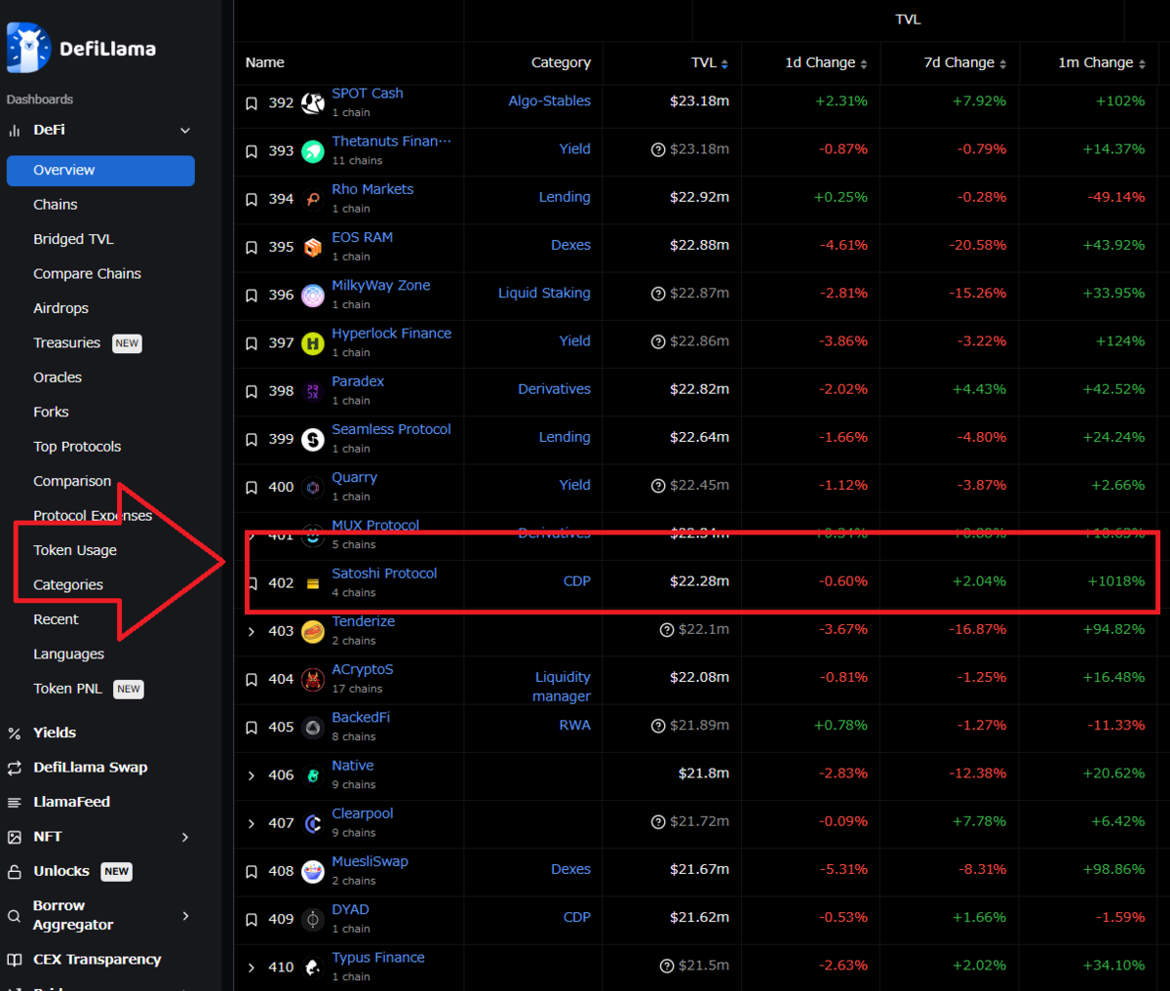Bookmark MilkyWay Zone protocol
This screenshot has height=991, width=1170.
click(x=252, y=295)
